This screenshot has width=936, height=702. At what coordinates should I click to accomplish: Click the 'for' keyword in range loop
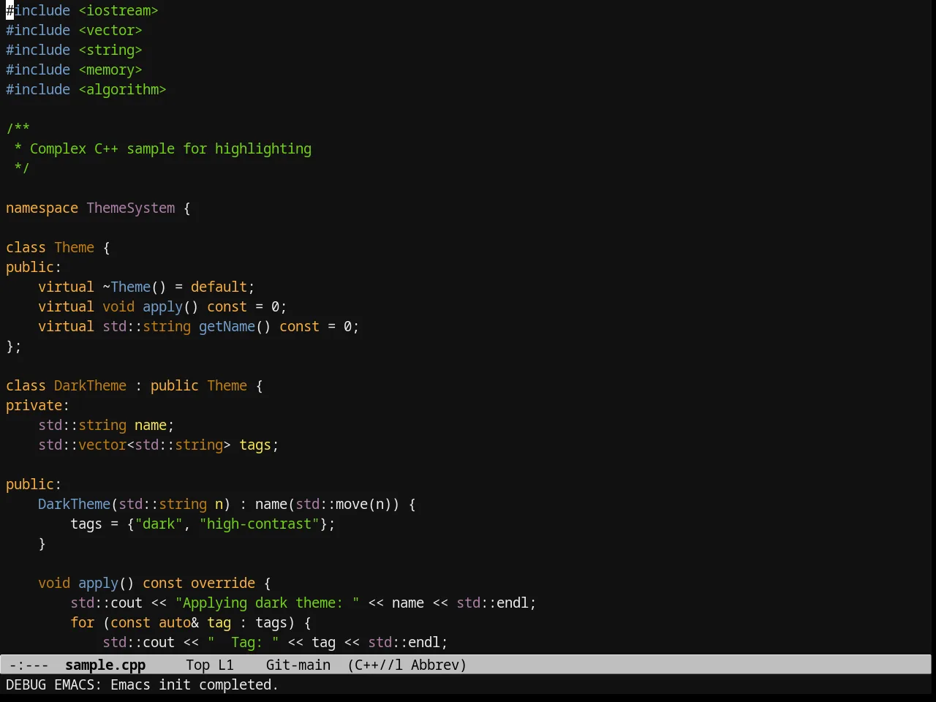click(x=83, y=622)
